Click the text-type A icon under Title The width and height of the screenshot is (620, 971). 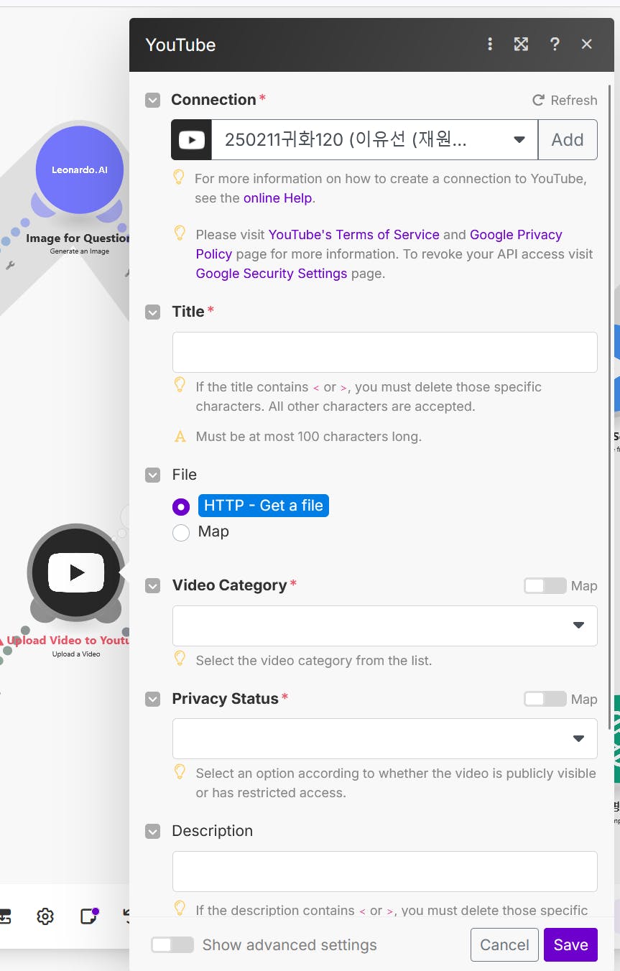click(x=180, y=437)
